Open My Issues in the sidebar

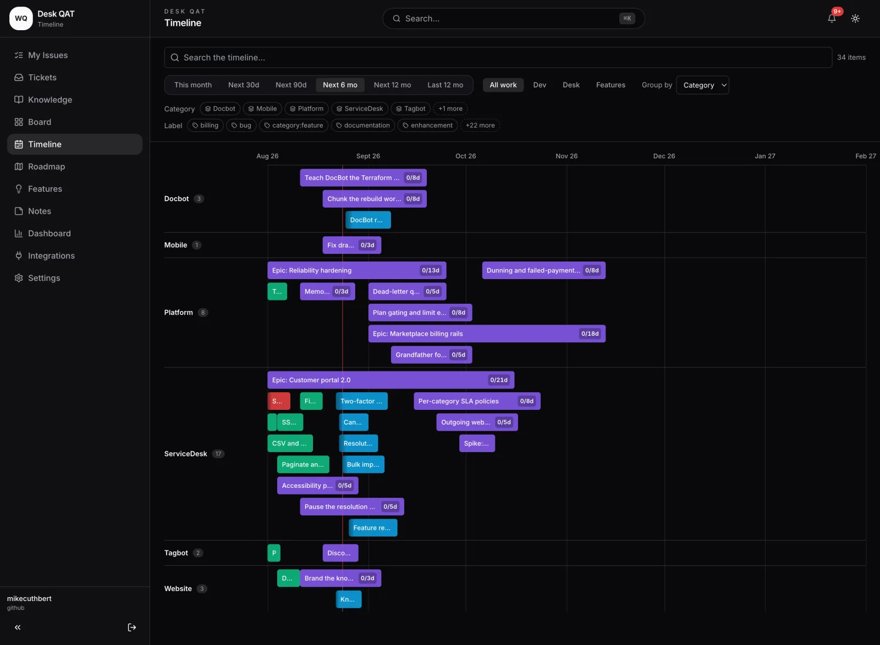pyautogui.click(x=75, y=55)
